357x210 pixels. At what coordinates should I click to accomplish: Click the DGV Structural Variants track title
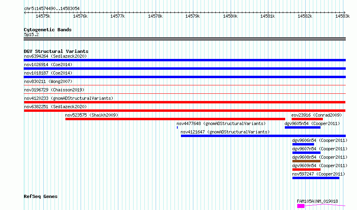click(x=56, y=51)
